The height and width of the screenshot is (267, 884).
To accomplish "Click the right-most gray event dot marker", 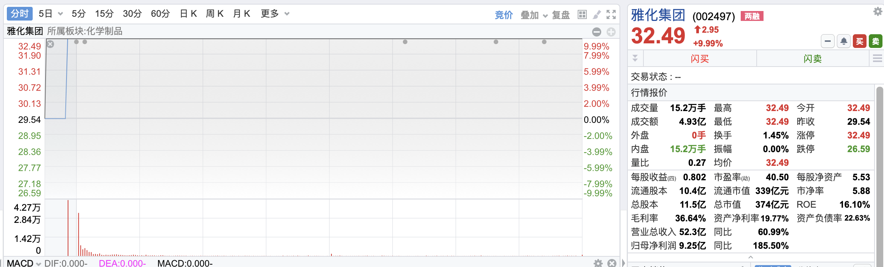I will [x=544, y=42].
